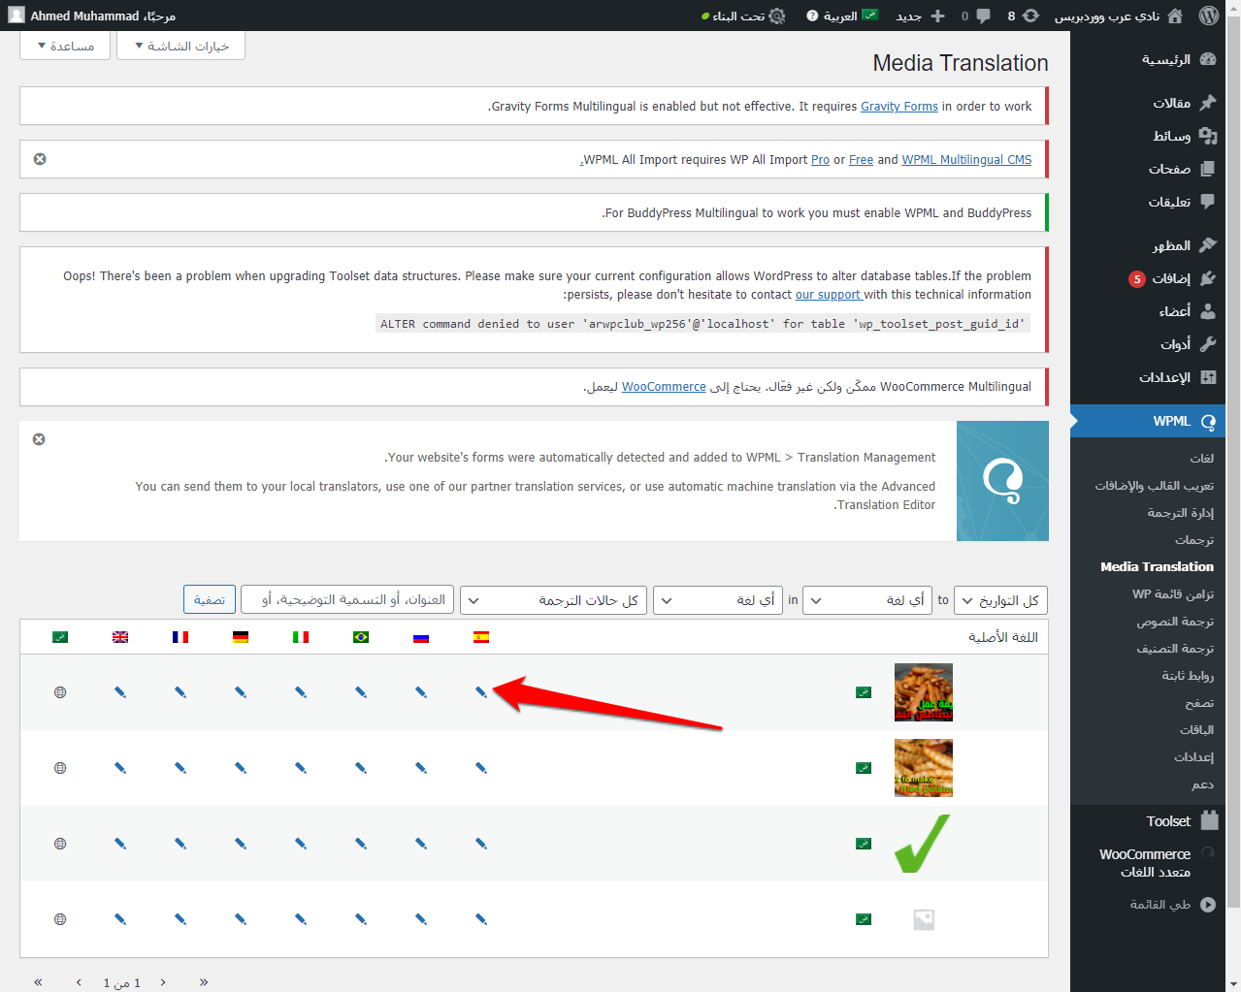This screenshot has width=1241, height=992.
Task: Open the WooCommerce link in the notice
Action: pyautogui.click(x=664, y=387)
